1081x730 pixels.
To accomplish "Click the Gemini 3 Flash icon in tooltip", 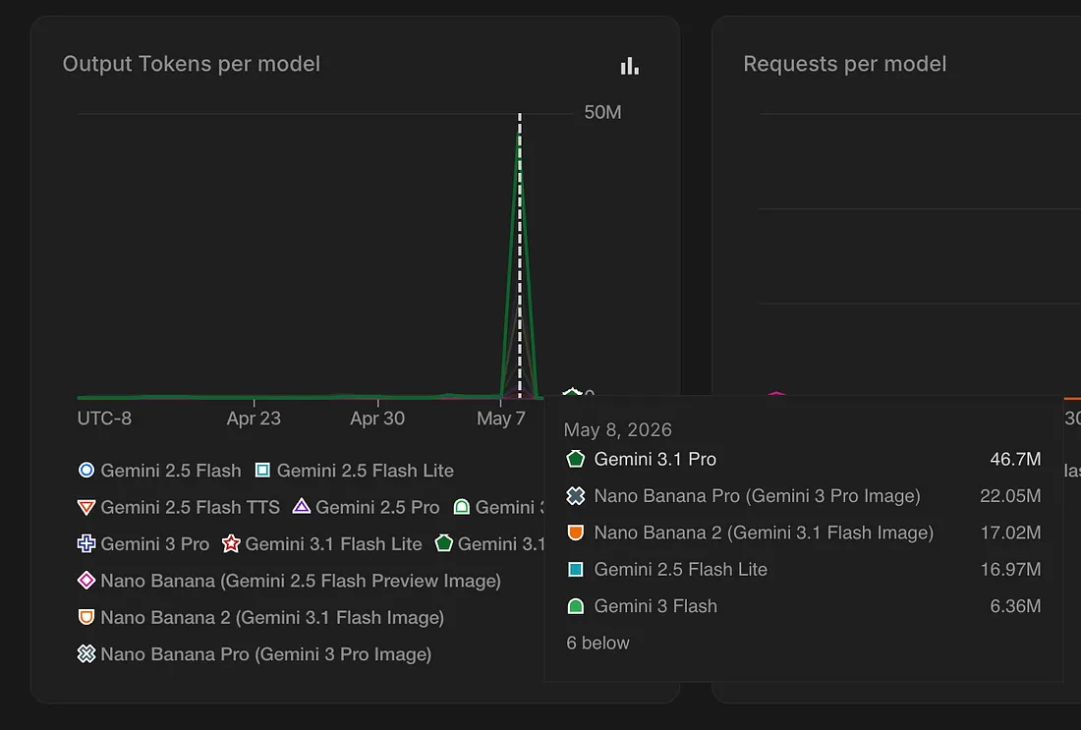I will tap(576, 606).
